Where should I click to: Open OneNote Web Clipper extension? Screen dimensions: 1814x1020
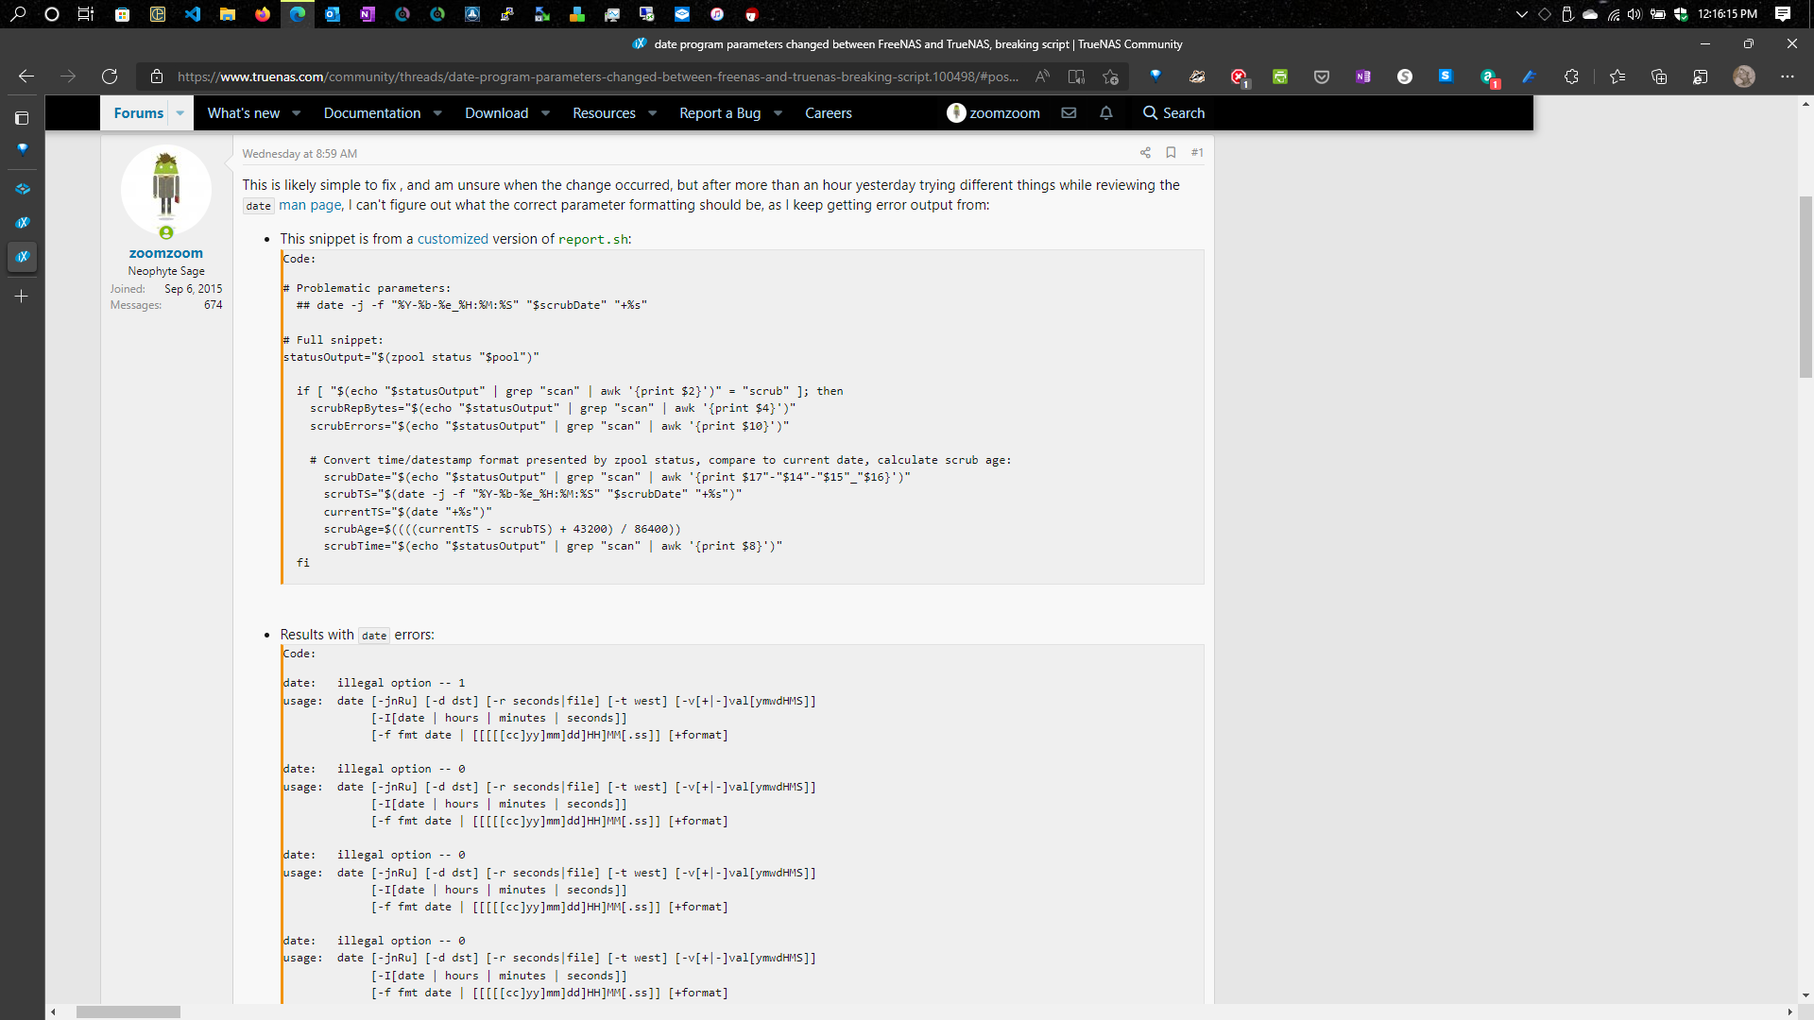[1363, 76]
